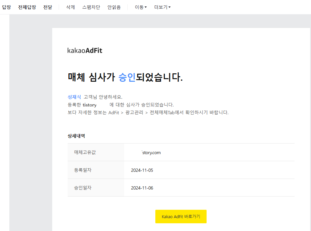Click the 성재식 name link
The width and height of the screenshot is (311, 231).
(74, 97)
